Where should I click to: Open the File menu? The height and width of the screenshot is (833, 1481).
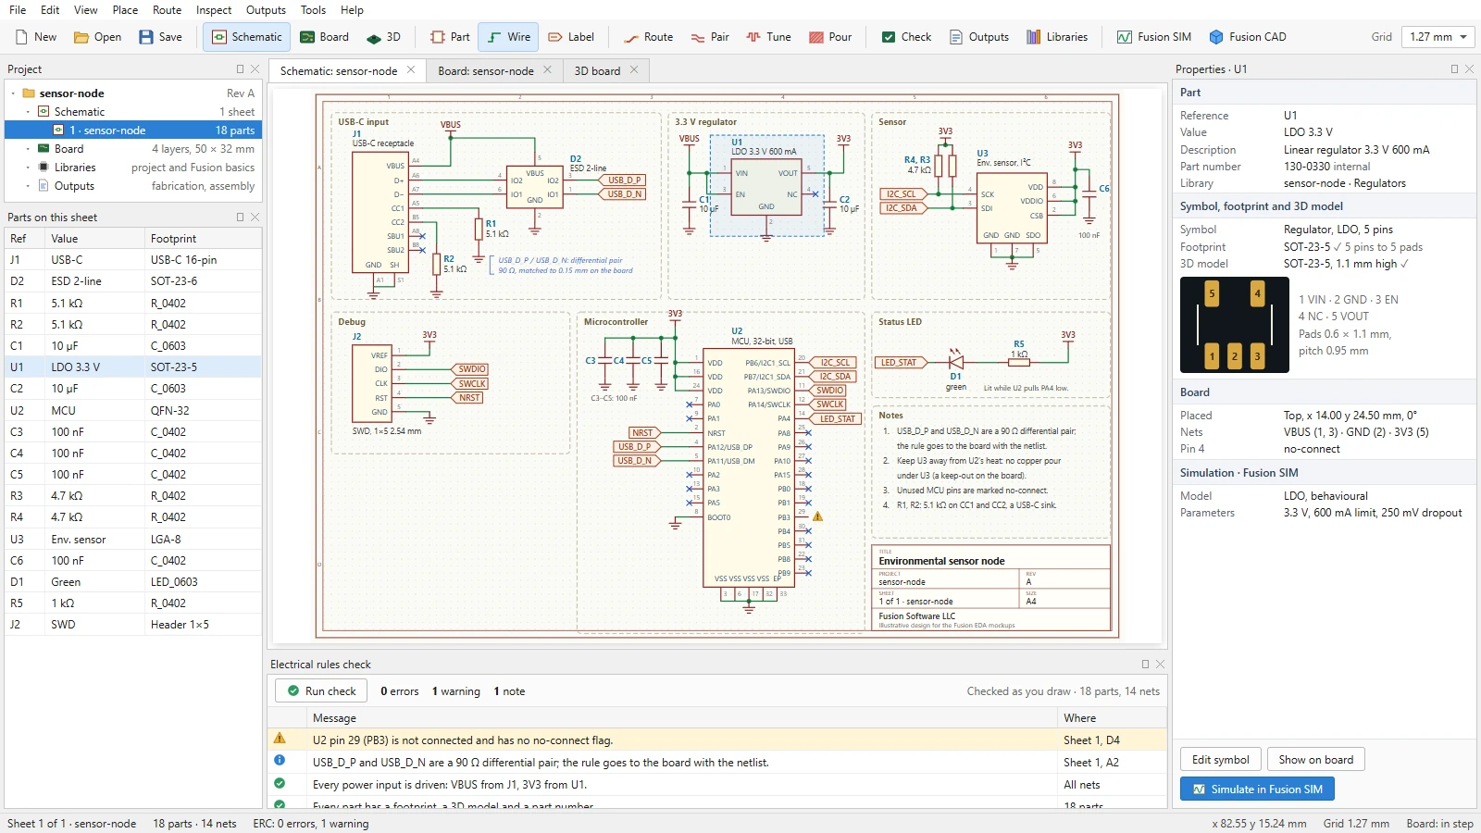[18, 10]
